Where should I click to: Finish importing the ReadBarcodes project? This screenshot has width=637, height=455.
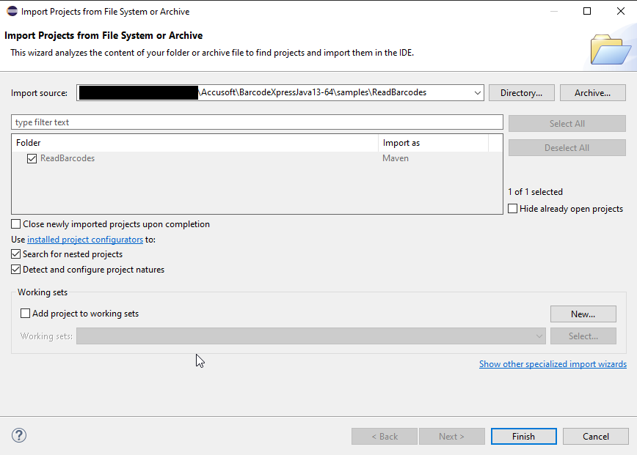click(523, 436)
